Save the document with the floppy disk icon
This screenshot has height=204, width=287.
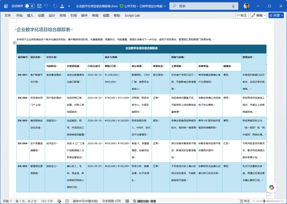tap(39, 6)
